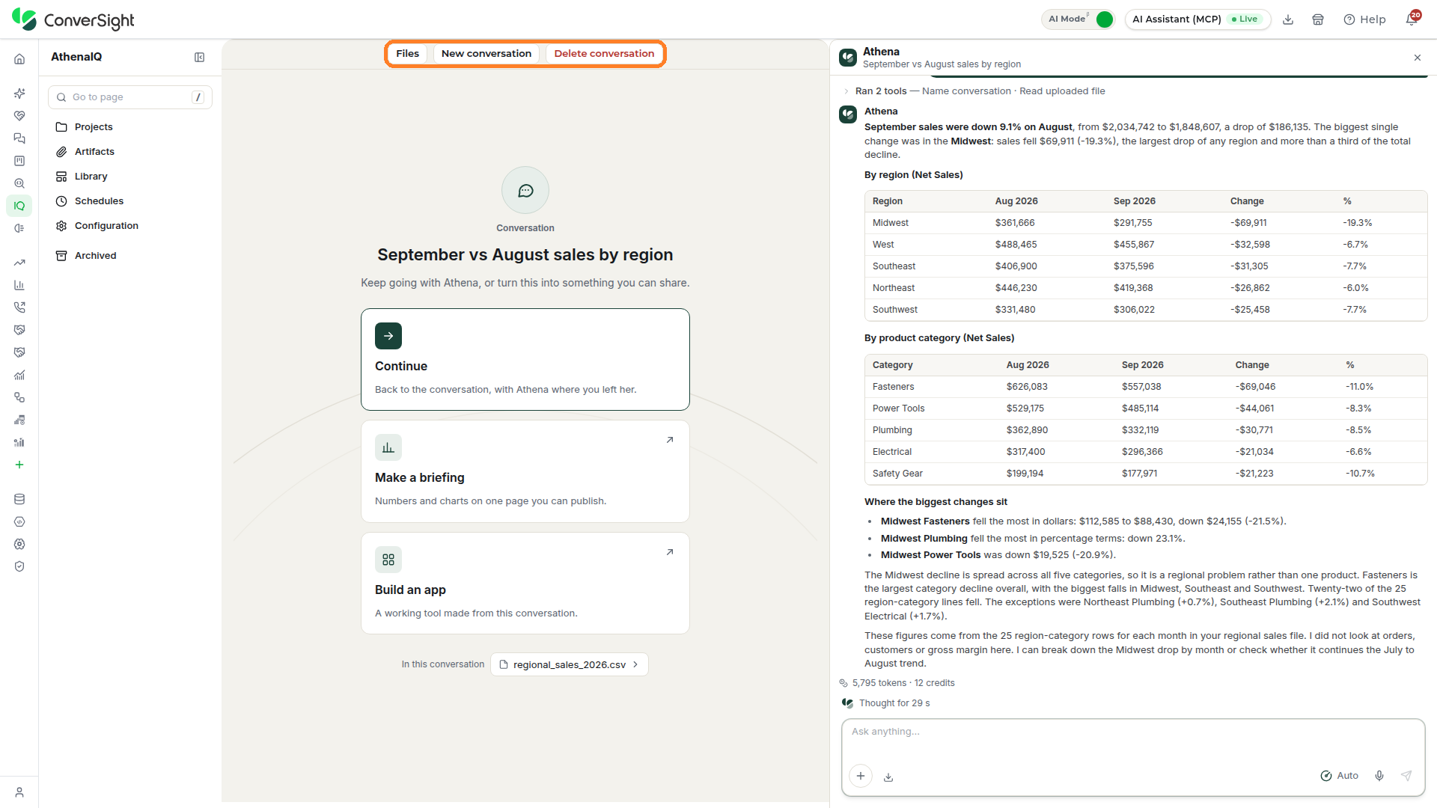
Task: Click Delete conversation button
Action: click(604, 54)
